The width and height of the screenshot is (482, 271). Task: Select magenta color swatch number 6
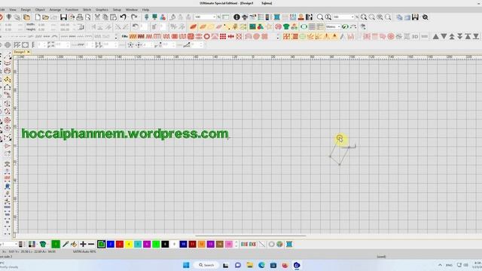pyautogui.click(x=147, y=244)
